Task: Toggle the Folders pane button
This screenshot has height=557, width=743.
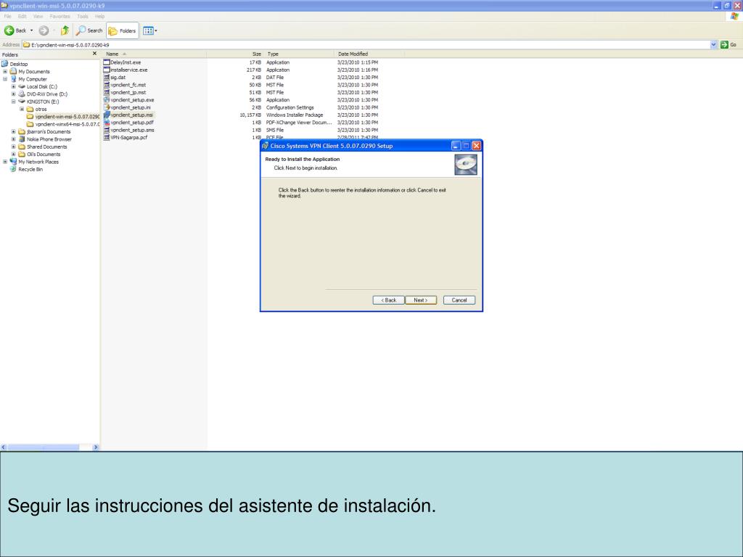Action: point(122,30)
